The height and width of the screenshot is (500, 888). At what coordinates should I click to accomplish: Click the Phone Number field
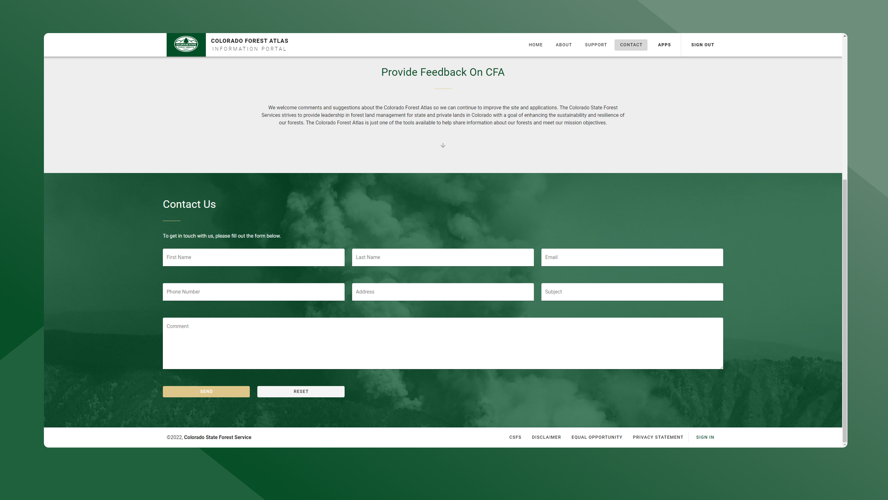(x=253, y=292)
